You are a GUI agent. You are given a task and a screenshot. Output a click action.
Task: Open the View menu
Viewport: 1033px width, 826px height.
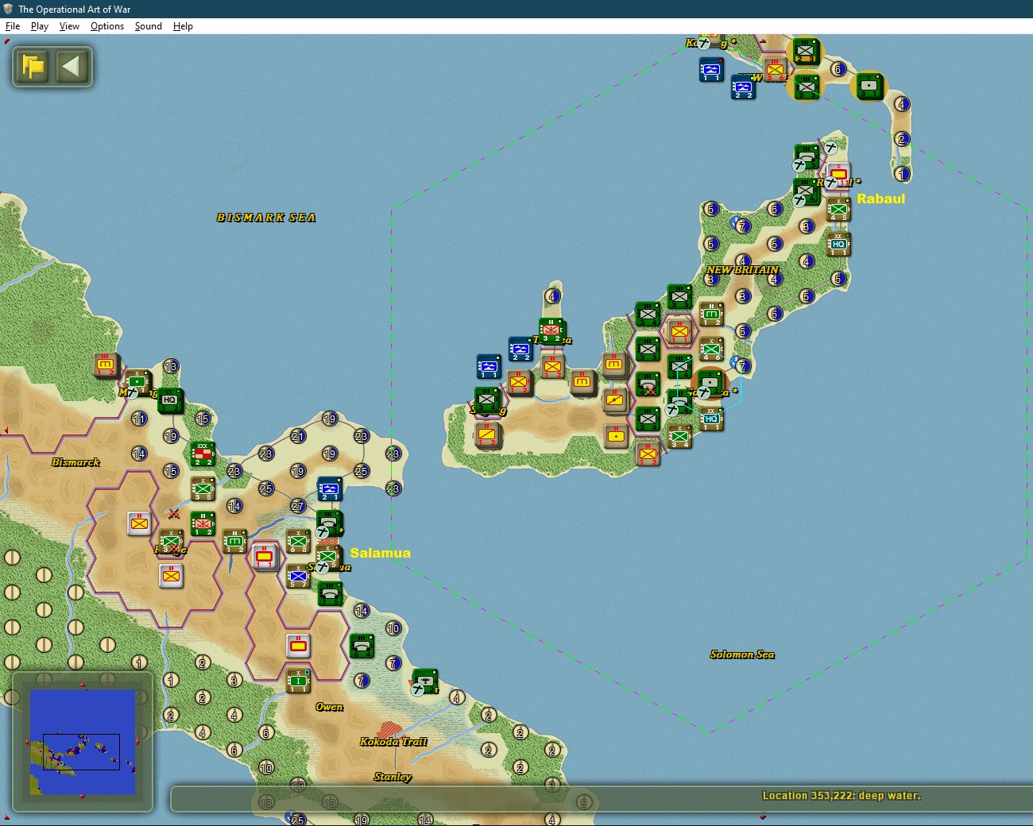point(69,26)
